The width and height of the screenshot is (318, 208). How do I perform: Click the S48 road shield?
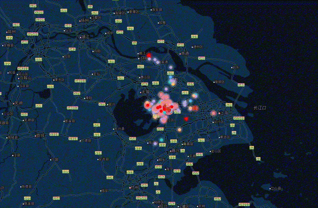point(185,93)
